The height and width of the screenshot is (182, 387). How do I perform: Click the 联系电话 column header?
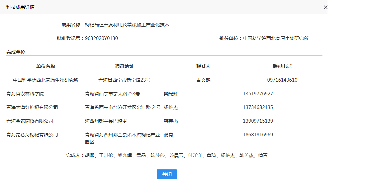click(x=282, y=66)
